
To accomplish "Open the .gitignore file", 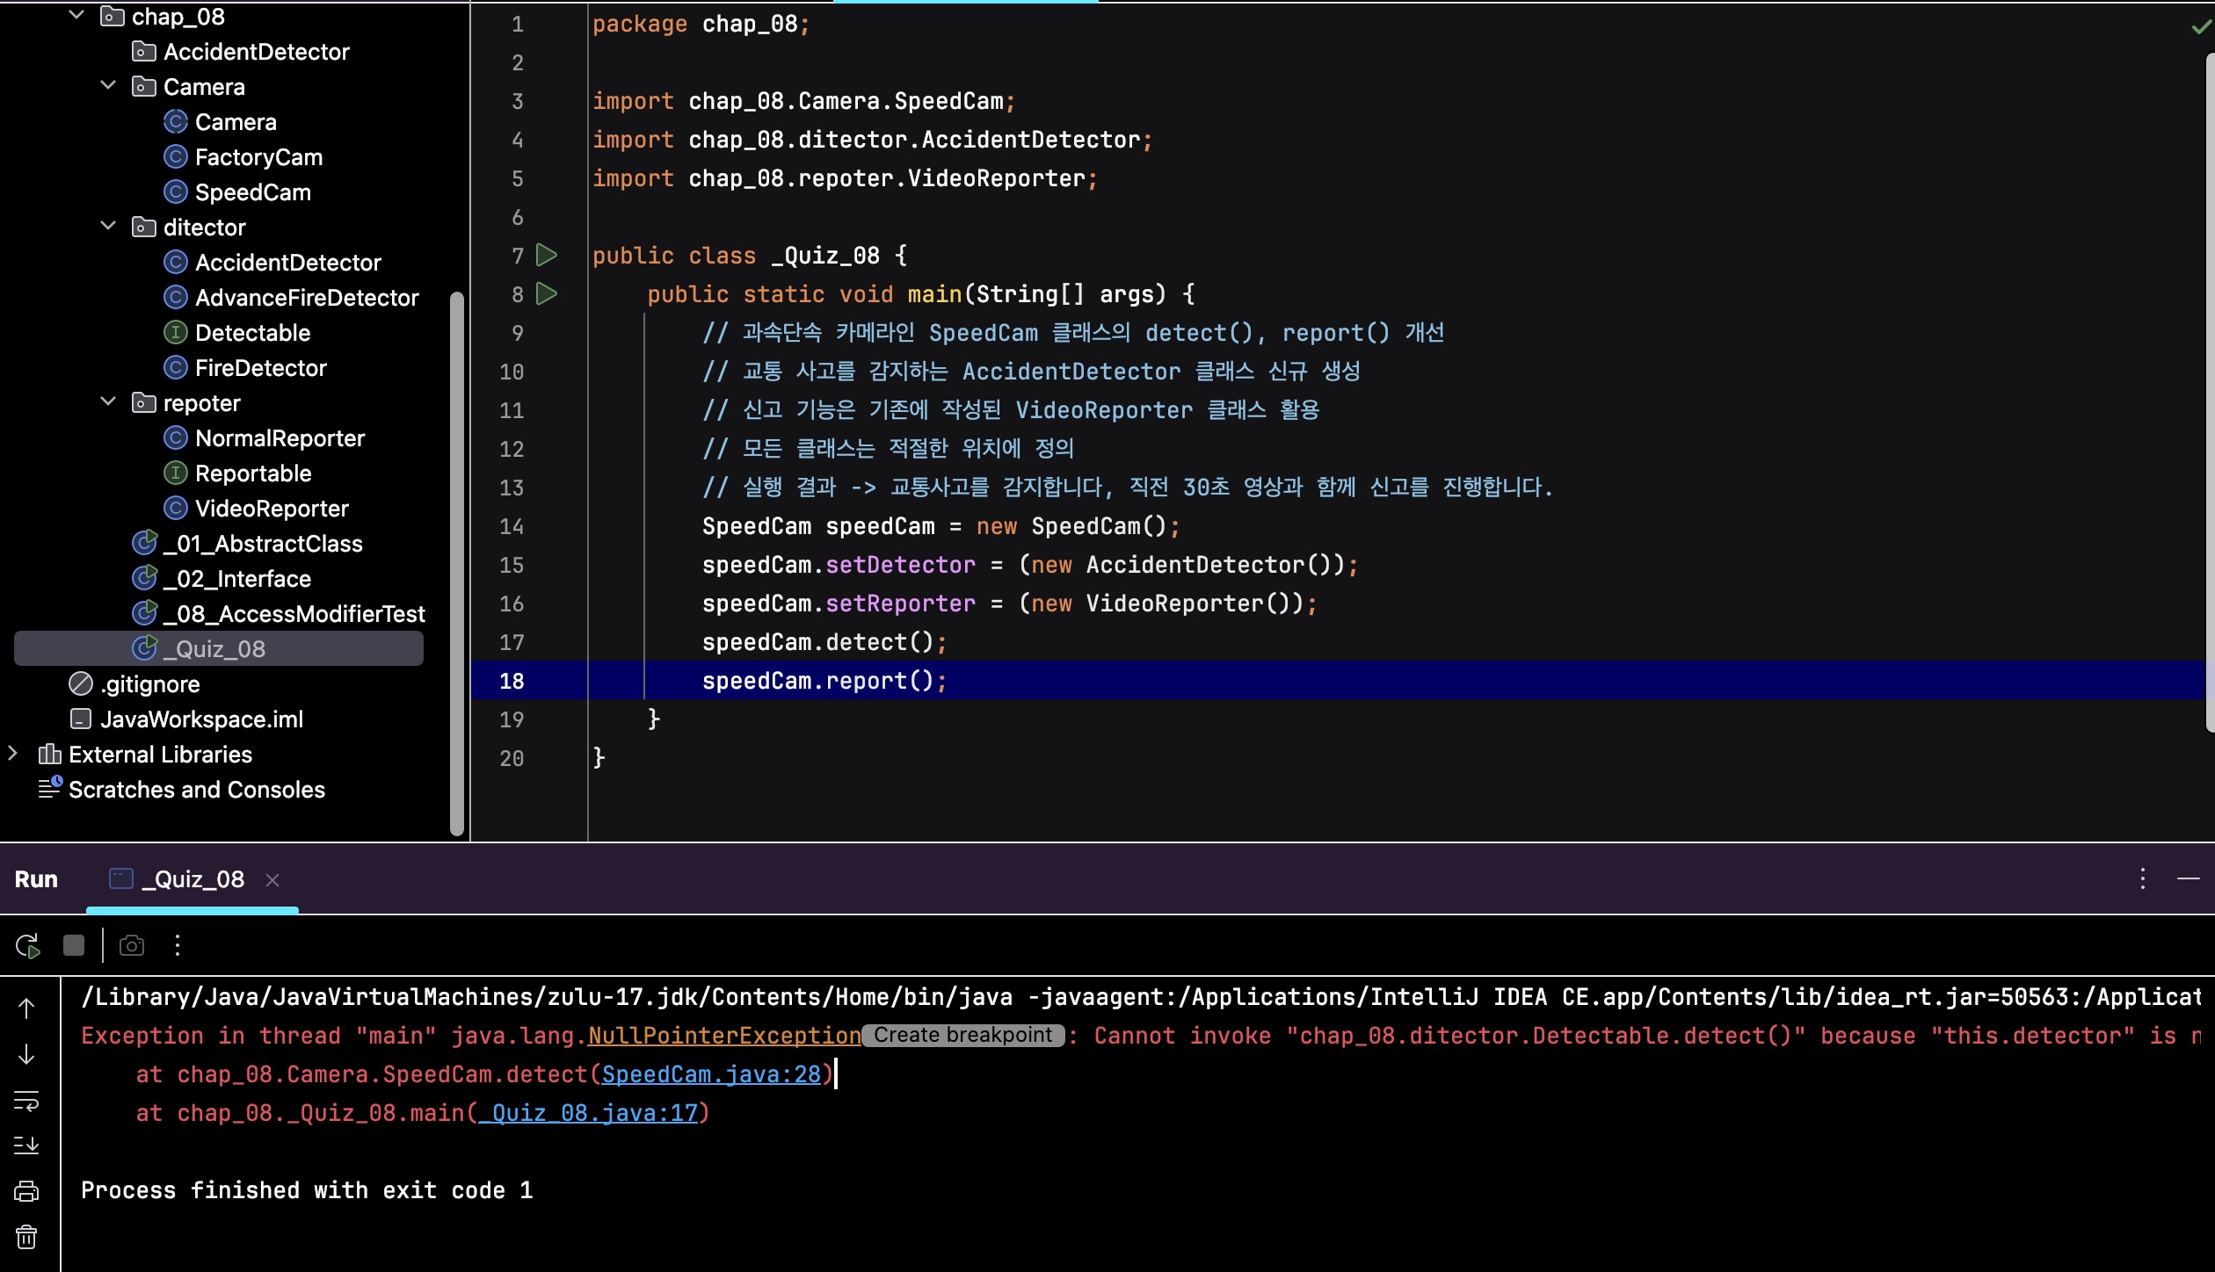I will click(134, 684).
